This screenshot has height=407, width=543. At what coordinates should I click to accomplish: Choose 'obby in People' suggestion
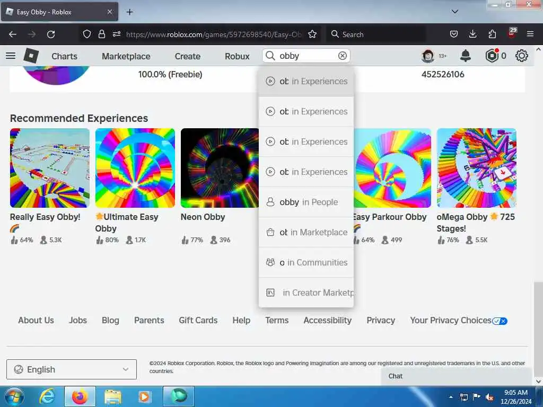click(x=306, y=202)
